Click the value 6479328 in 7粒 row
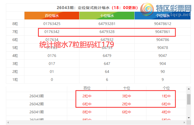This screenshot has height=125, width=194. pyautogui.click(x=107, y=32)
